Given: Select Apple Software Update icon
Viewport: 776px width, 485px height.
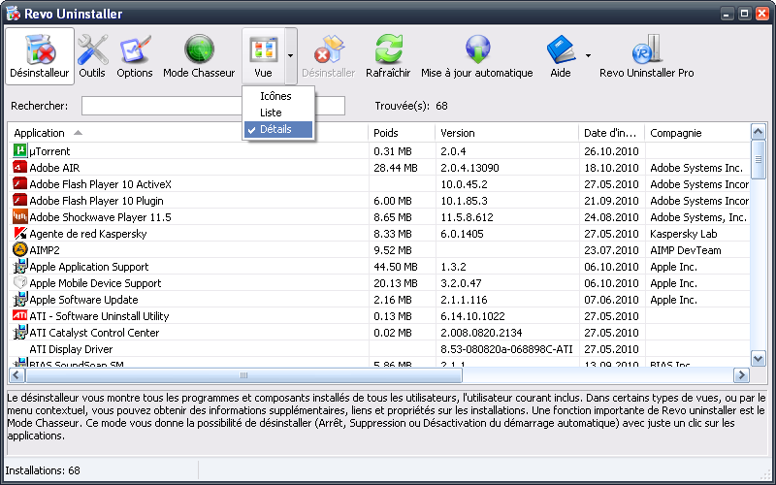Looking at the screenshot, I should [19, 300].
